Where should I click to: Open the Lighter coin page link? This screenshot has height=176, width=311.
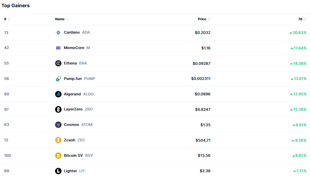(x=70, y=171)
